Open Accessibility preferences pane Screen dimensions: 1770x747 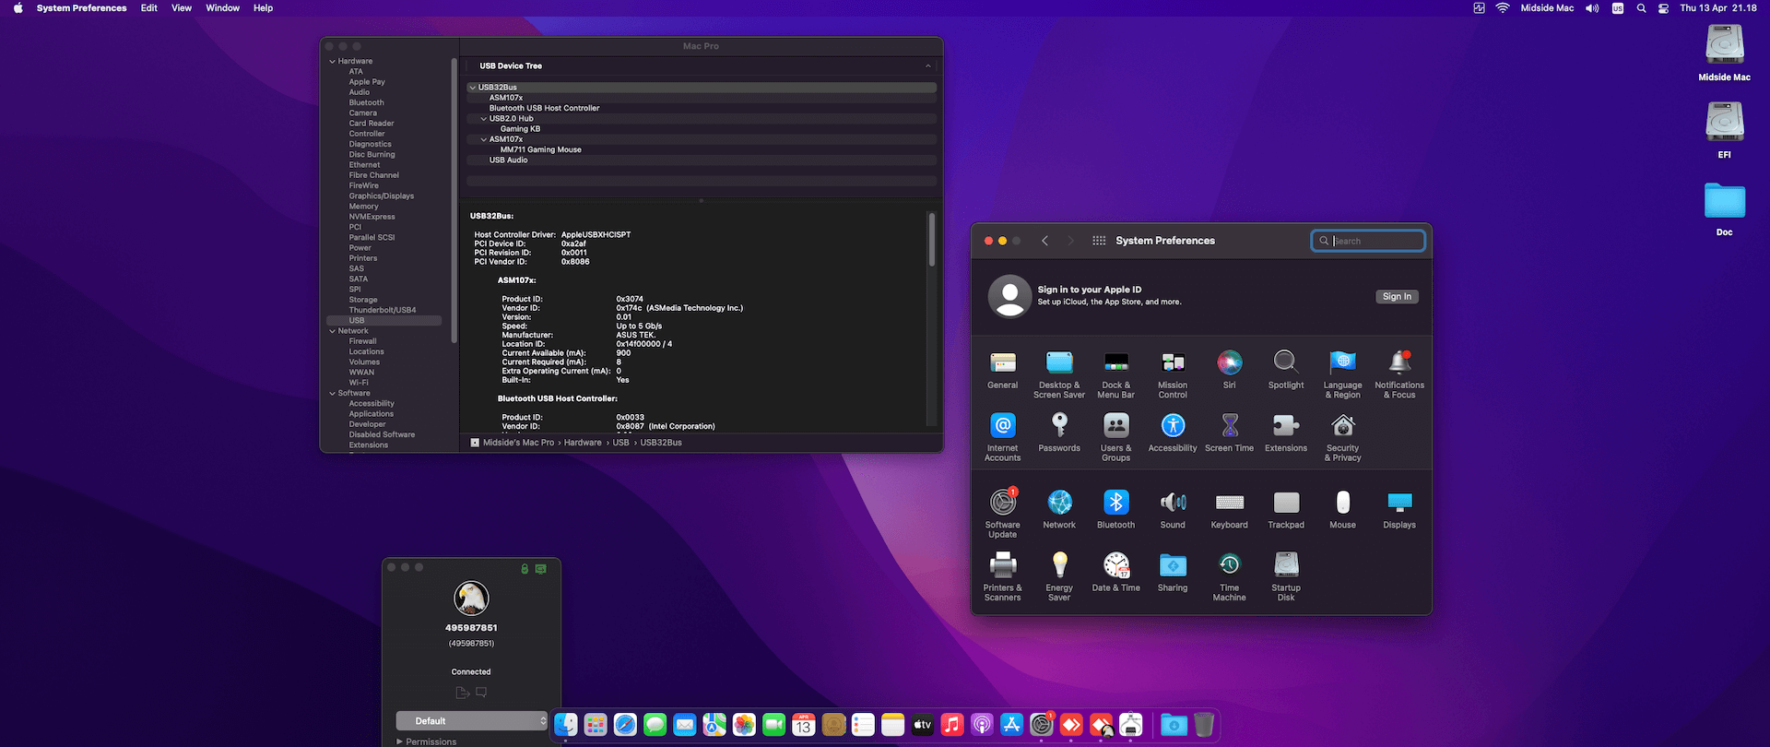click(x=1173, y=432)
